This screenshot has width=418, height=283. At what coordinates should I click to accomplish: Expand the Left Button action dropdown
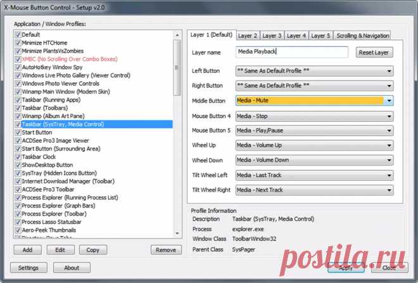[x=389, y=70]
